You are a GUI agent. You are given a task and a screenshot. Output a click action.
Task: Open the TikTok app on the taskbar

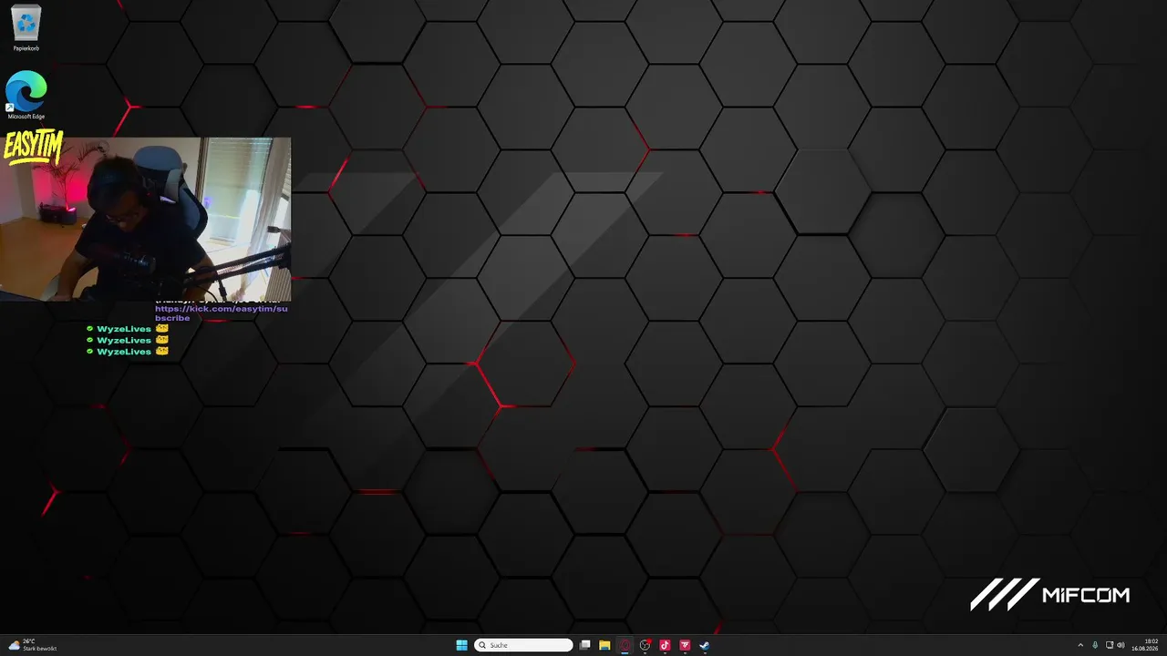[665, 645]
